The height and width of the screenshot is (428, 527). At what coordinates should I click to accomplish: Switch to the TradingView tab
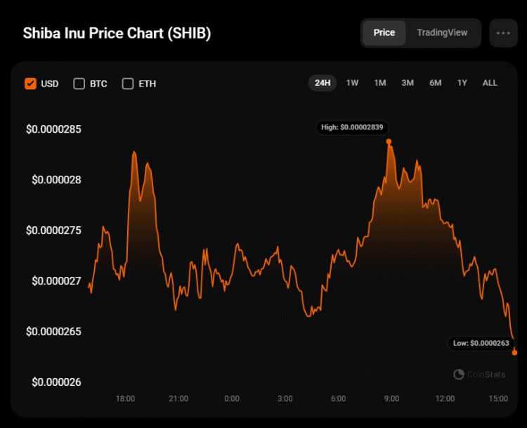[x=442, y=32]
